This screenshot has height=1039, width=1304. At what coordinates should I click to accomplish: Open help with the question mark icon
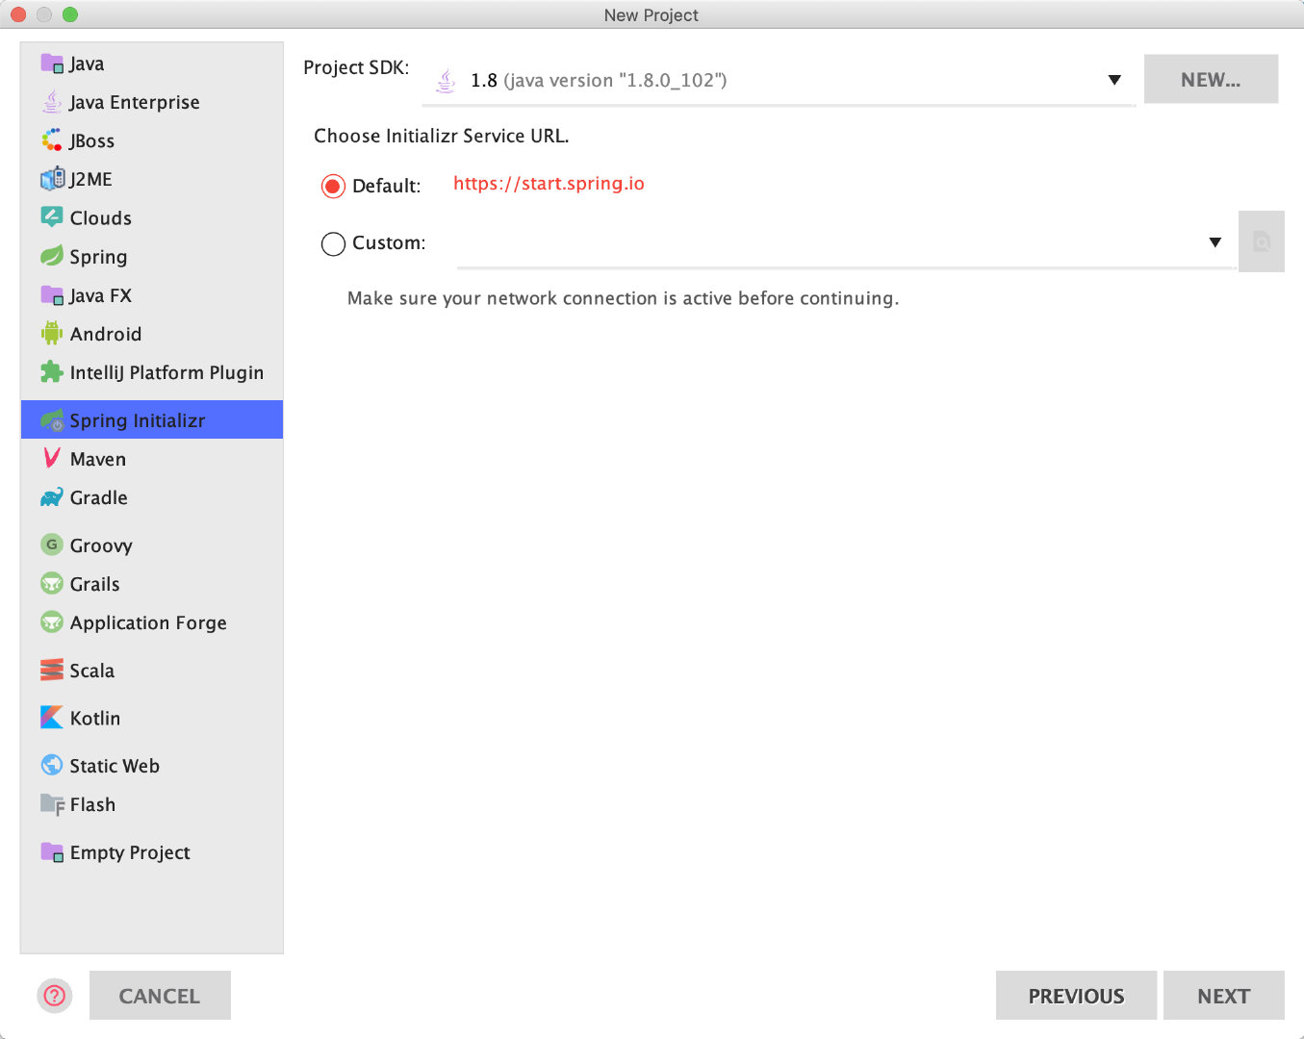(x=55, y=996)
